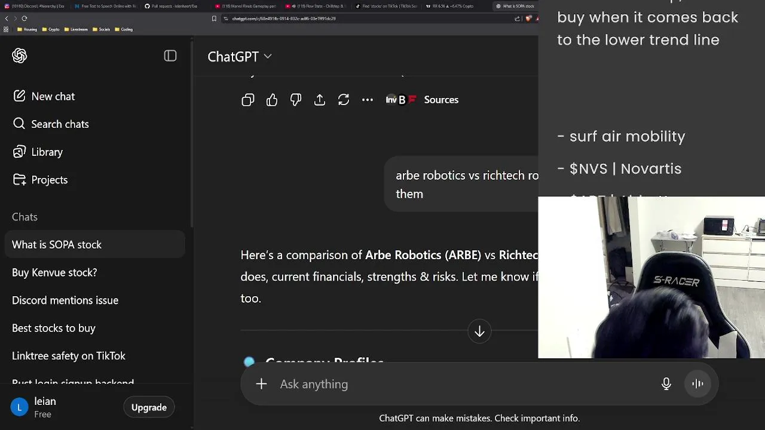Collapse the sidebar panel
The height and width of the screenshot is (430, 765).
170,56
